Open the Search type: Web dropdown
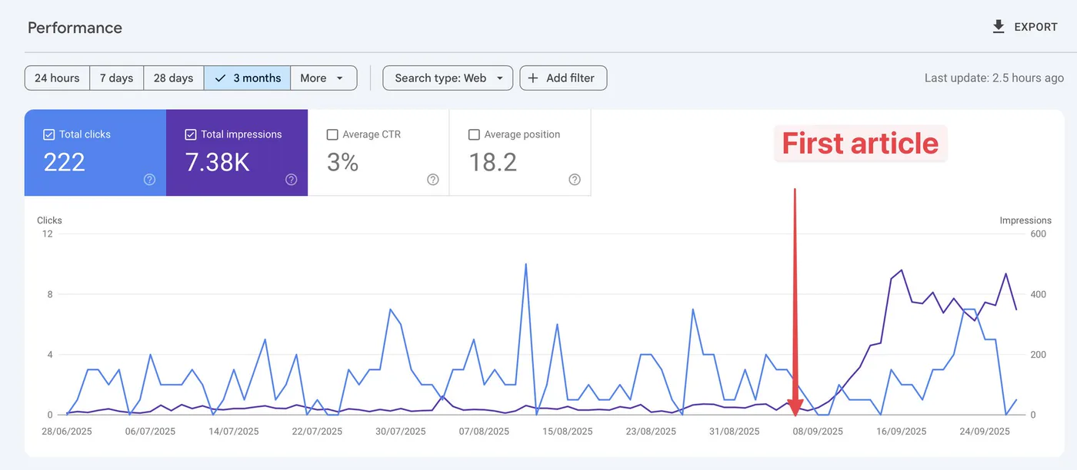This screenshot has width=1077, height=470. (448, 78)
